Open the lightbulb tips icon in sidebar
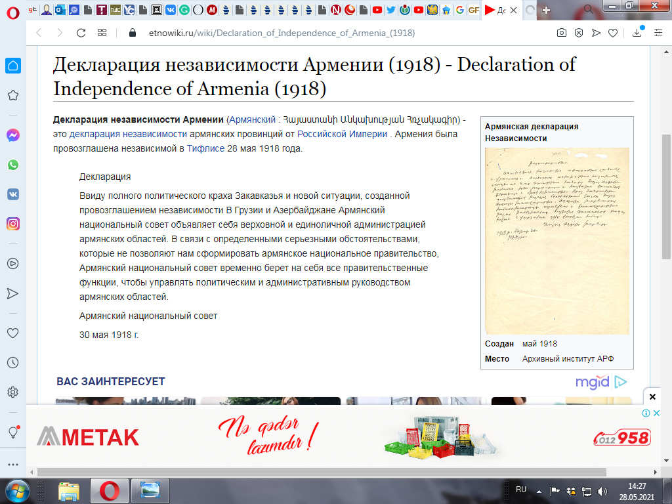Screen dimensions: 672x504 coord(13,432)
